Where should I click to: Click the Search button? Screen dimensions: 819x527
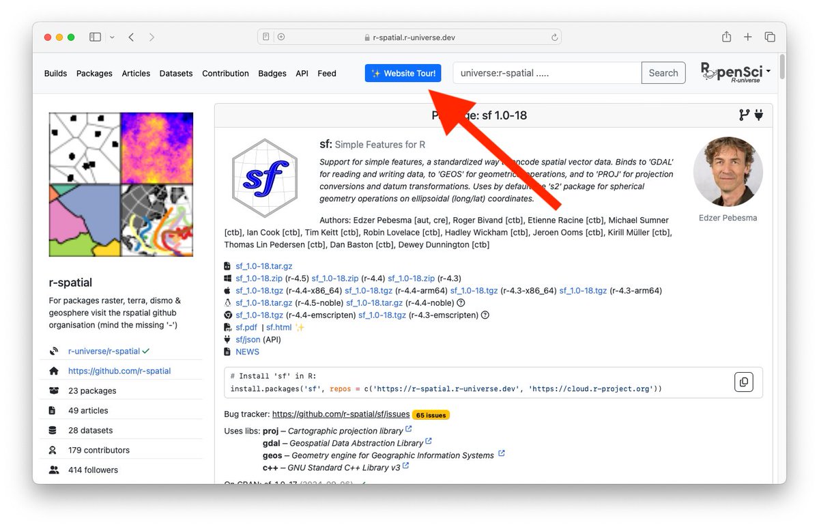663,73
